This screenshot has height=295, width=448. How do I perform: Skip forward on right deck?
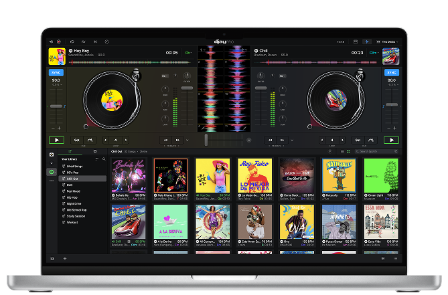(x=283, y=140)
